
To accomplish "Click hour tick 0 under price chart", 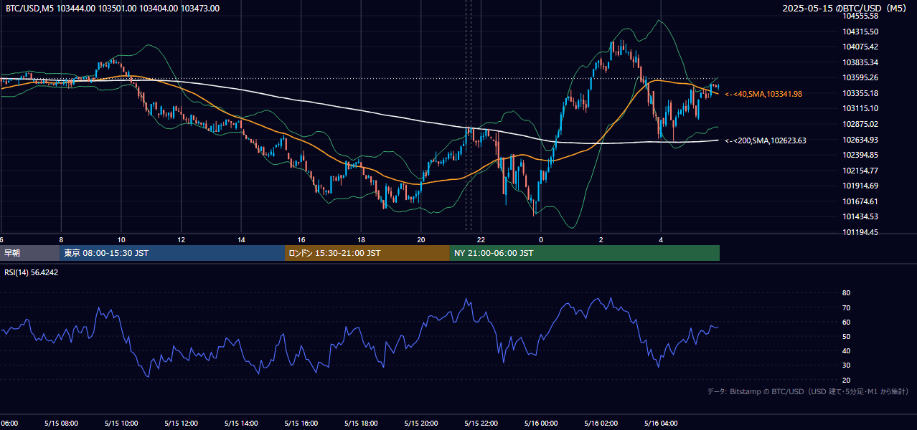I will 541,240.
